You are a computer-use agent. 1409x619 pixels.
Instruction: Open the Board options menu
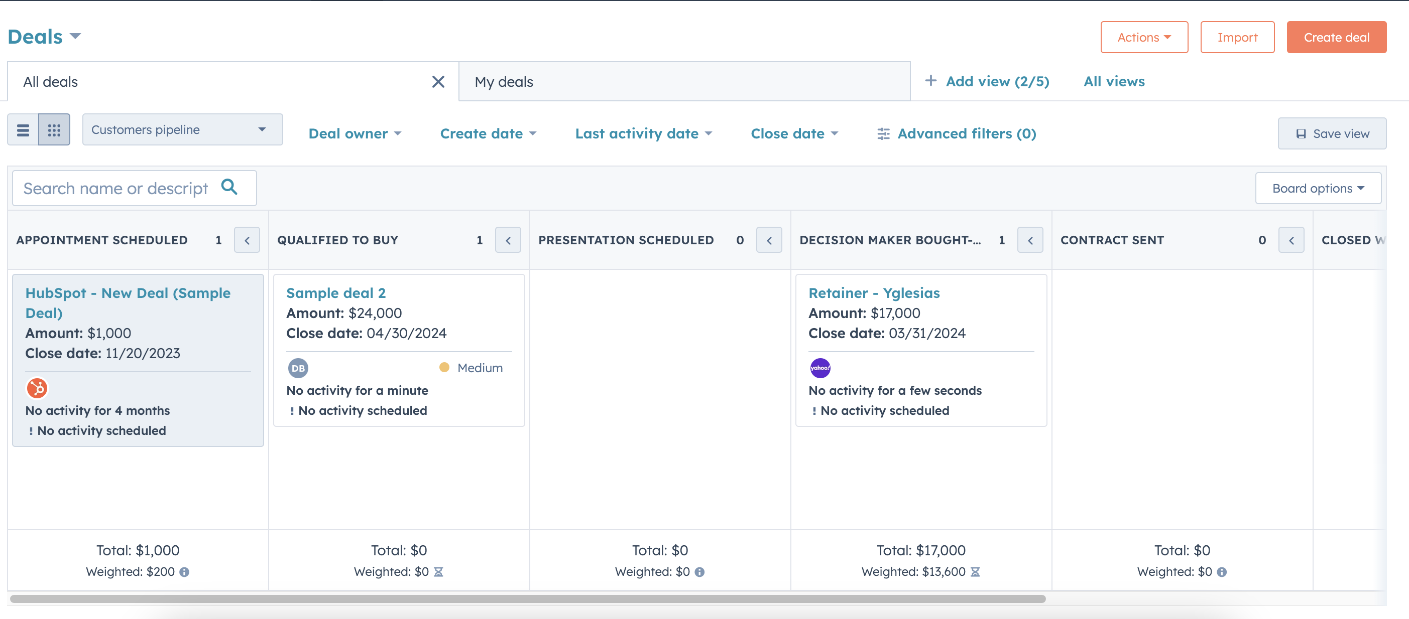pos(1318,188)
